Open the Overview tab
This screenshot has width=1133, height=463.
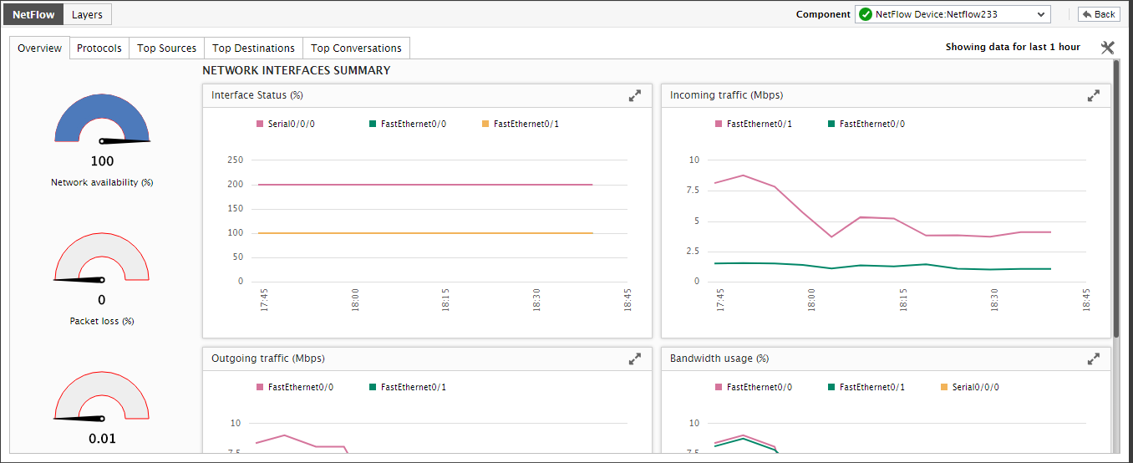(40, 48)
